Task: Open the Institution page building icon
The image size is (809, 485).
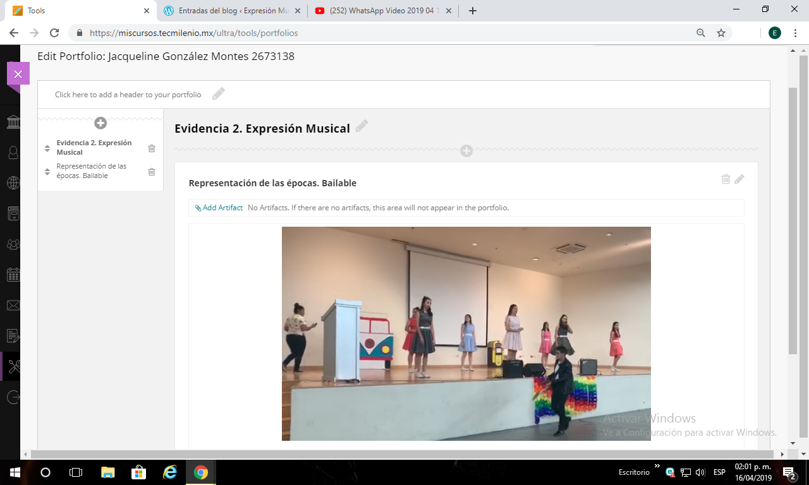Action: (13, 122)
